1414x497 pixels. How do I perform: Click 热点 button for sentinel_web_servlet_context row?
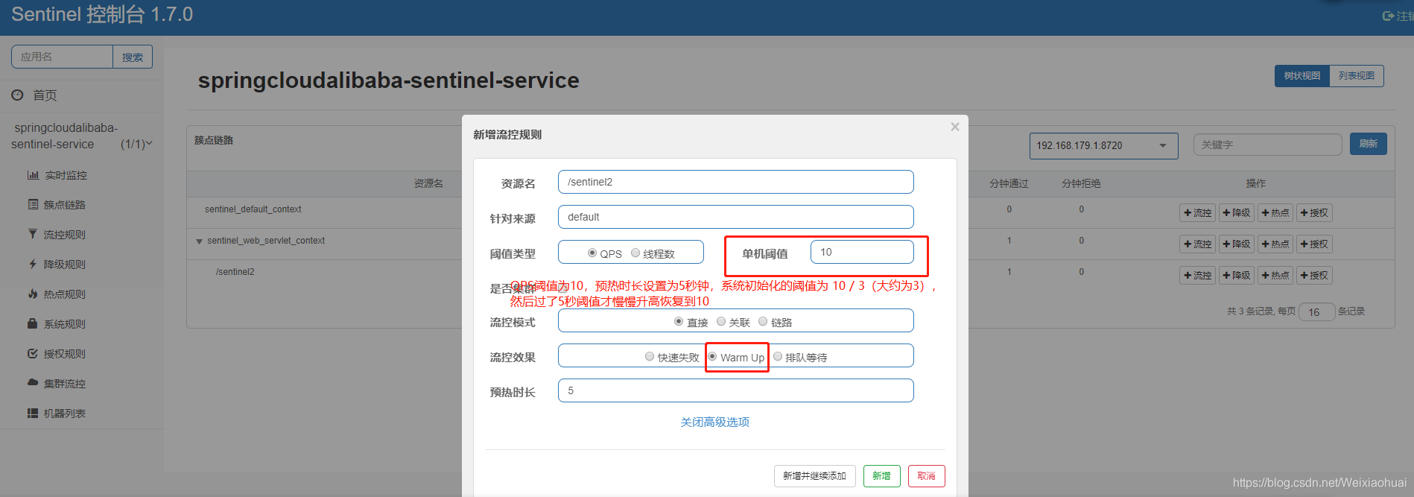coord(1275,244)
